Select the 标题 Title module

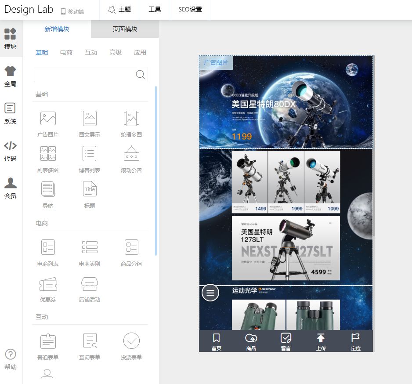pyautogui.click(x=90, y=195)
